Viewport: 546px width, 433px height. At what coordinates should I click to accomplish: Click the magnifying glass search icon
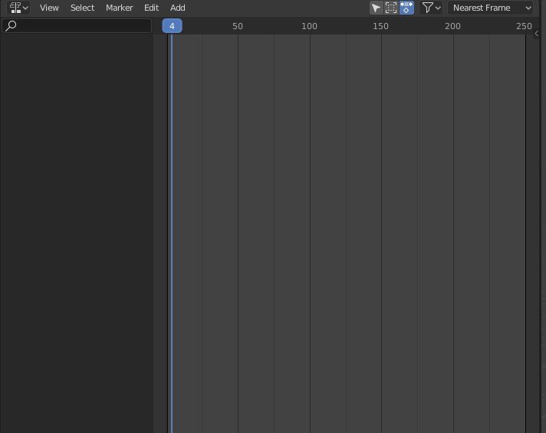point(11,26)
